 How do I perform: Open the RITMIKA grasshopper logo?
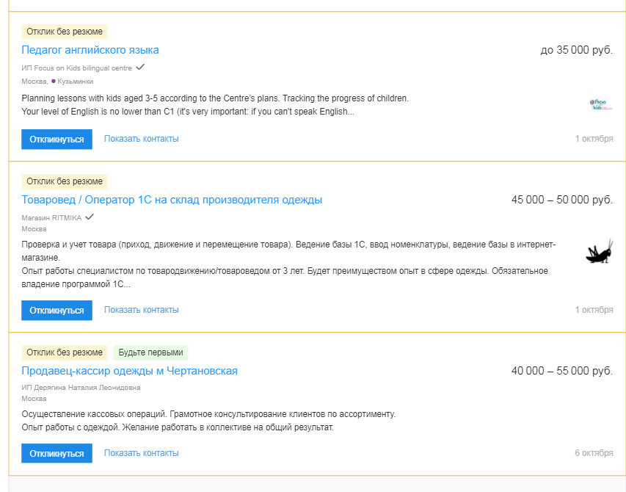600,251
